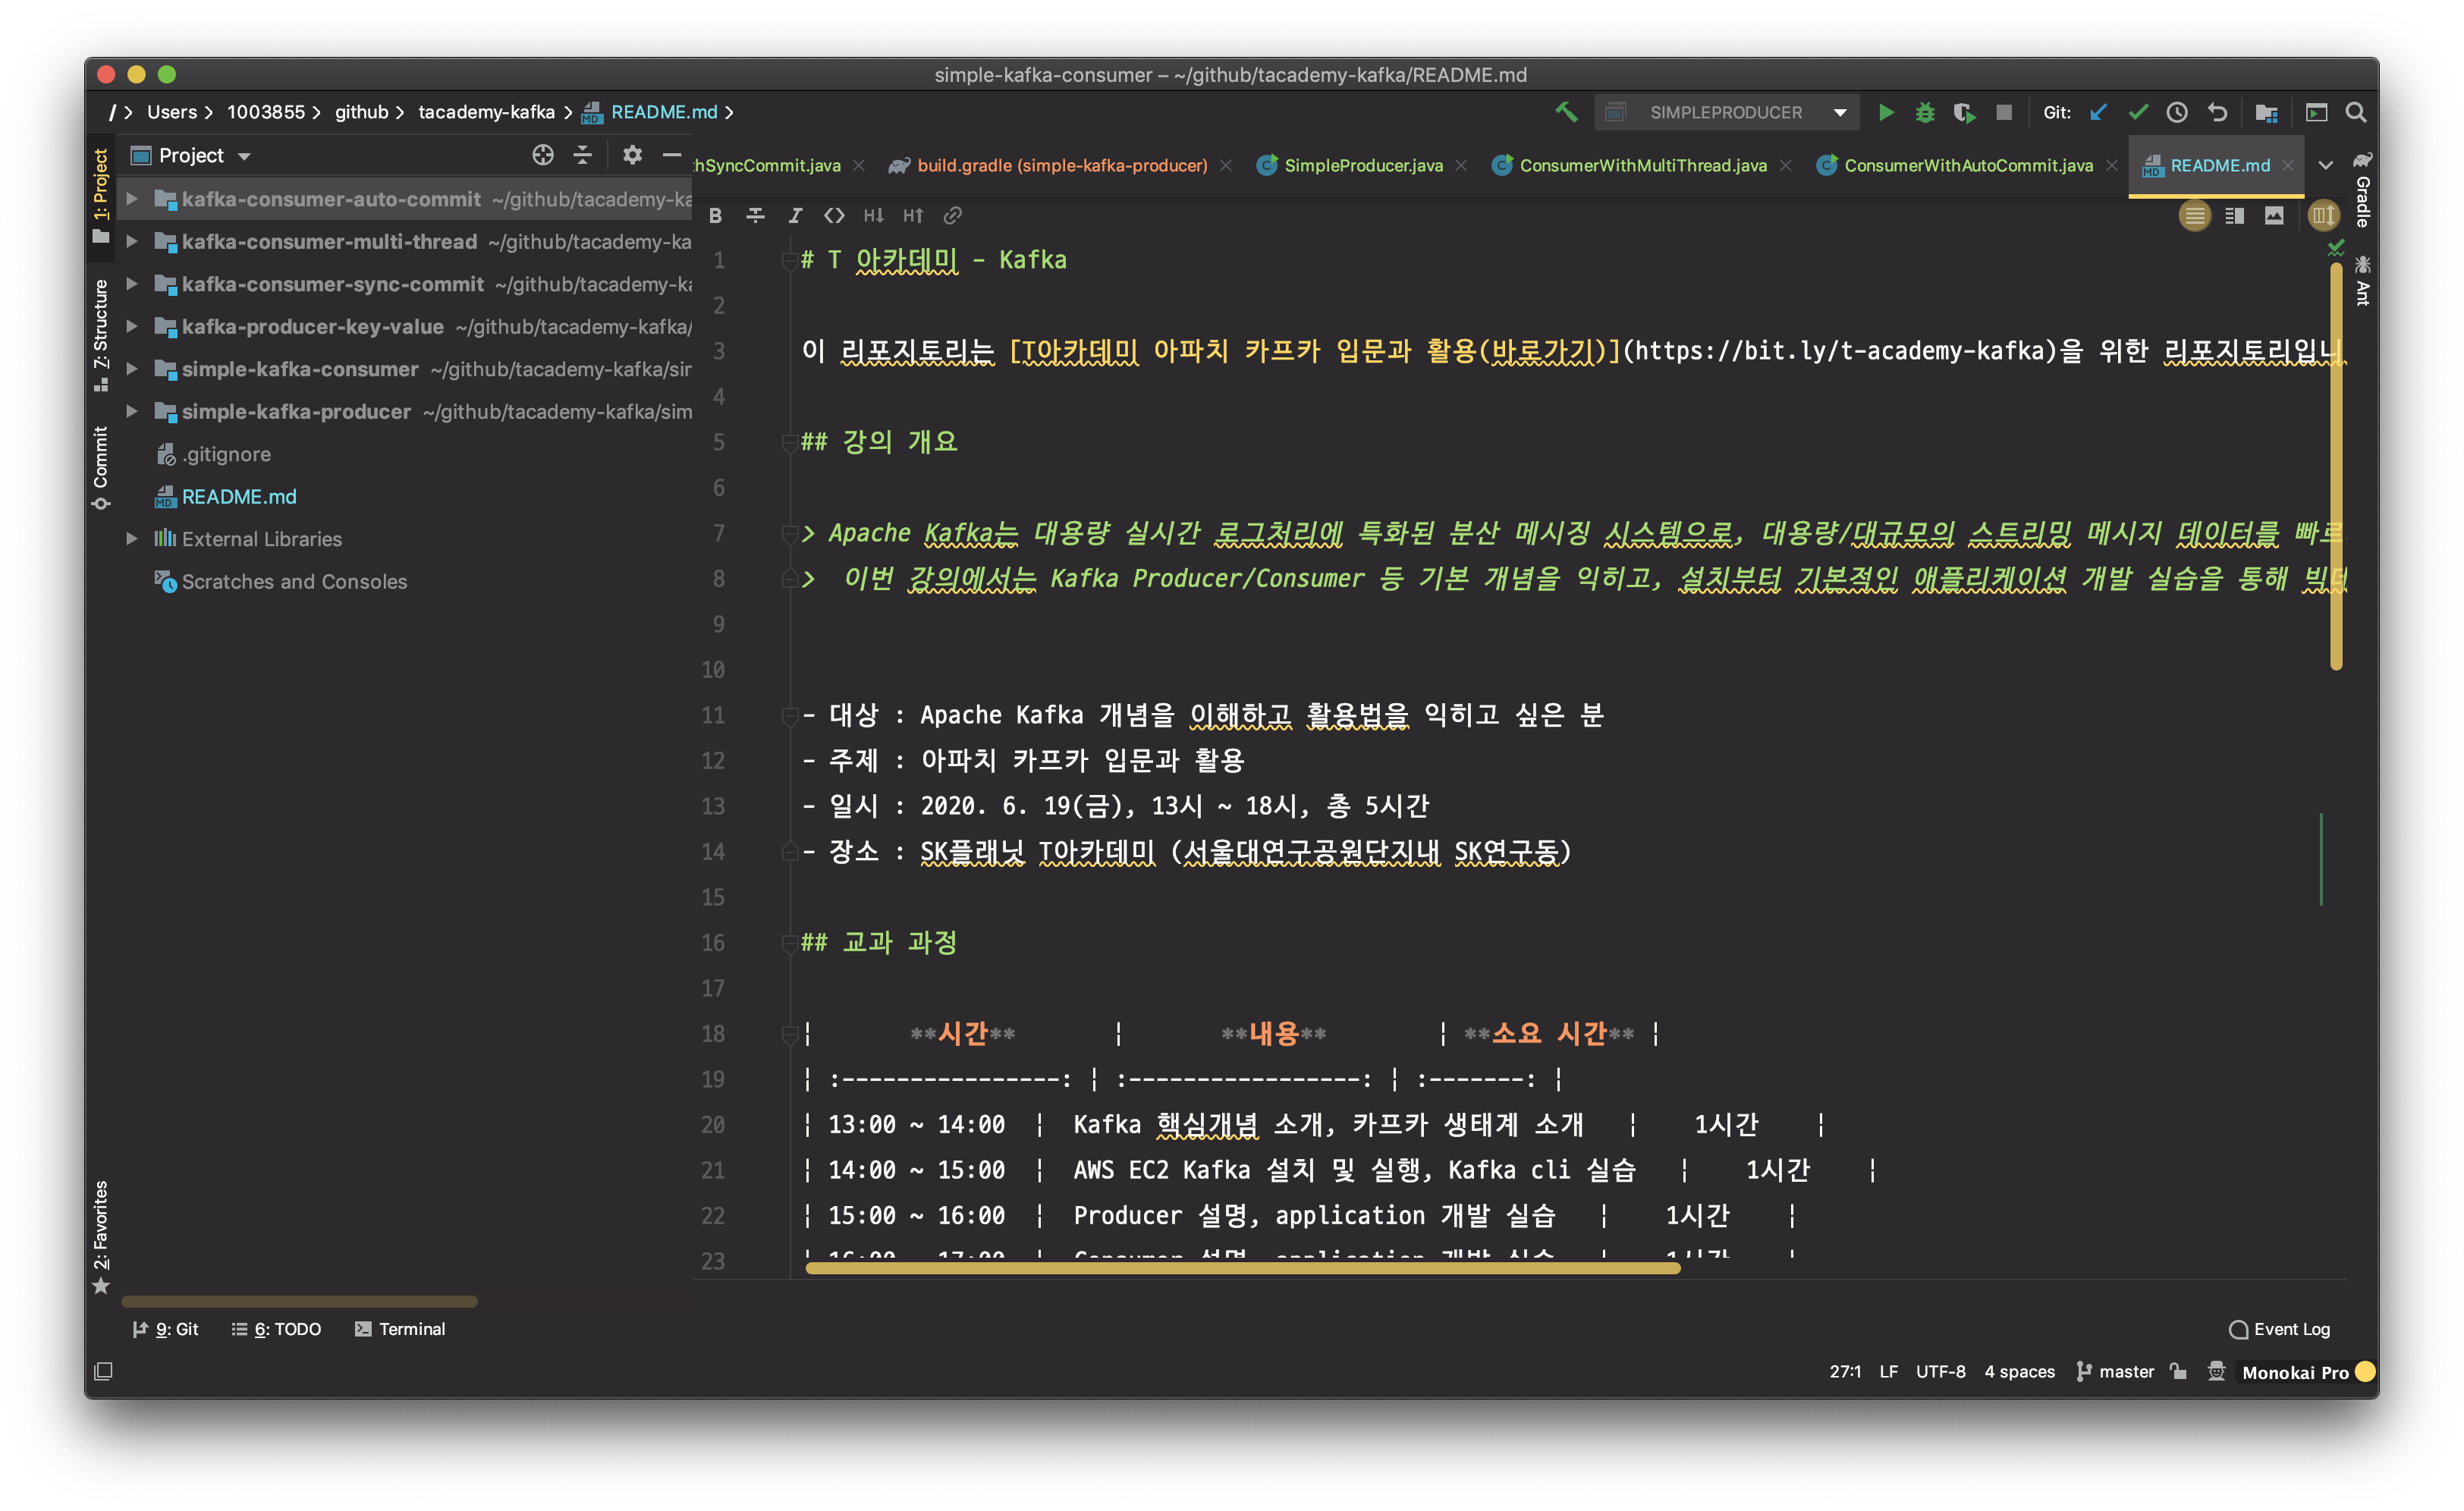Apply strikethrough markdown formatting

755,215
